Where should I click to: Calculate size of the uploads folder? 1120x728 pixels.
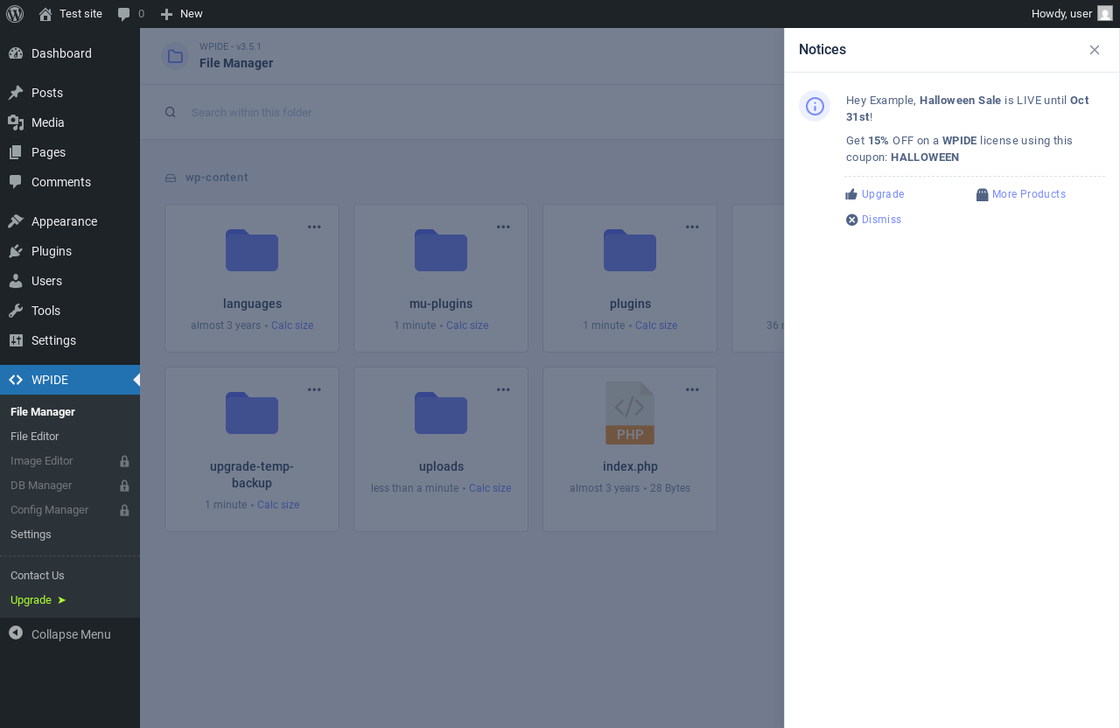(490, 488)
